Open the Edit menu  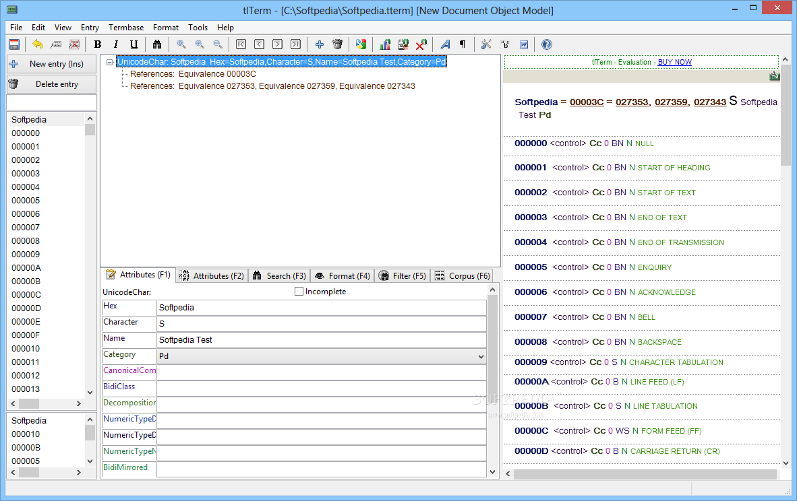38,28
